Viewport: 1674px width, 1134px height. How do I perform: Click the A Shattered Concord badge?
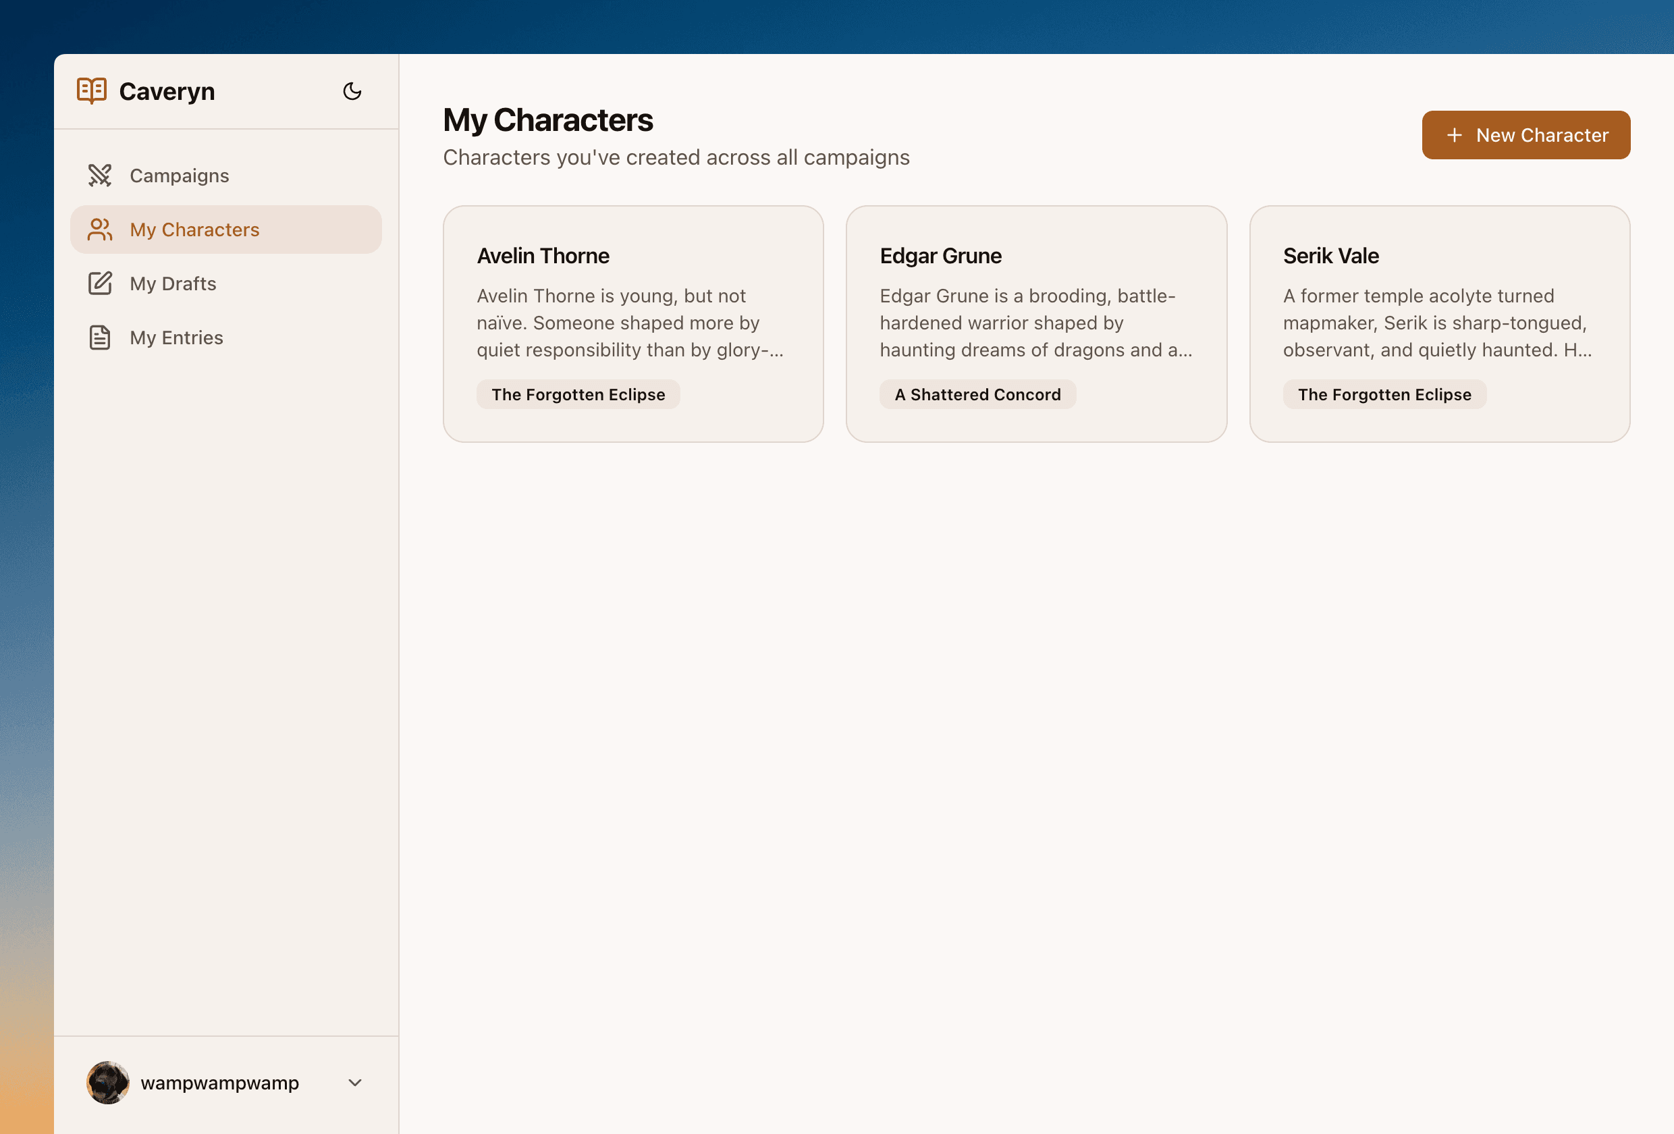[977, 394]
